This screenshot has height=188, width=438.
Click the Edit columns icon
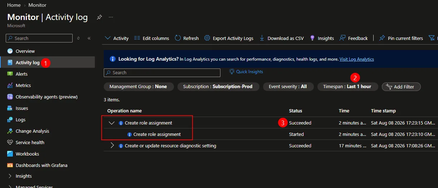coord(137,38)
